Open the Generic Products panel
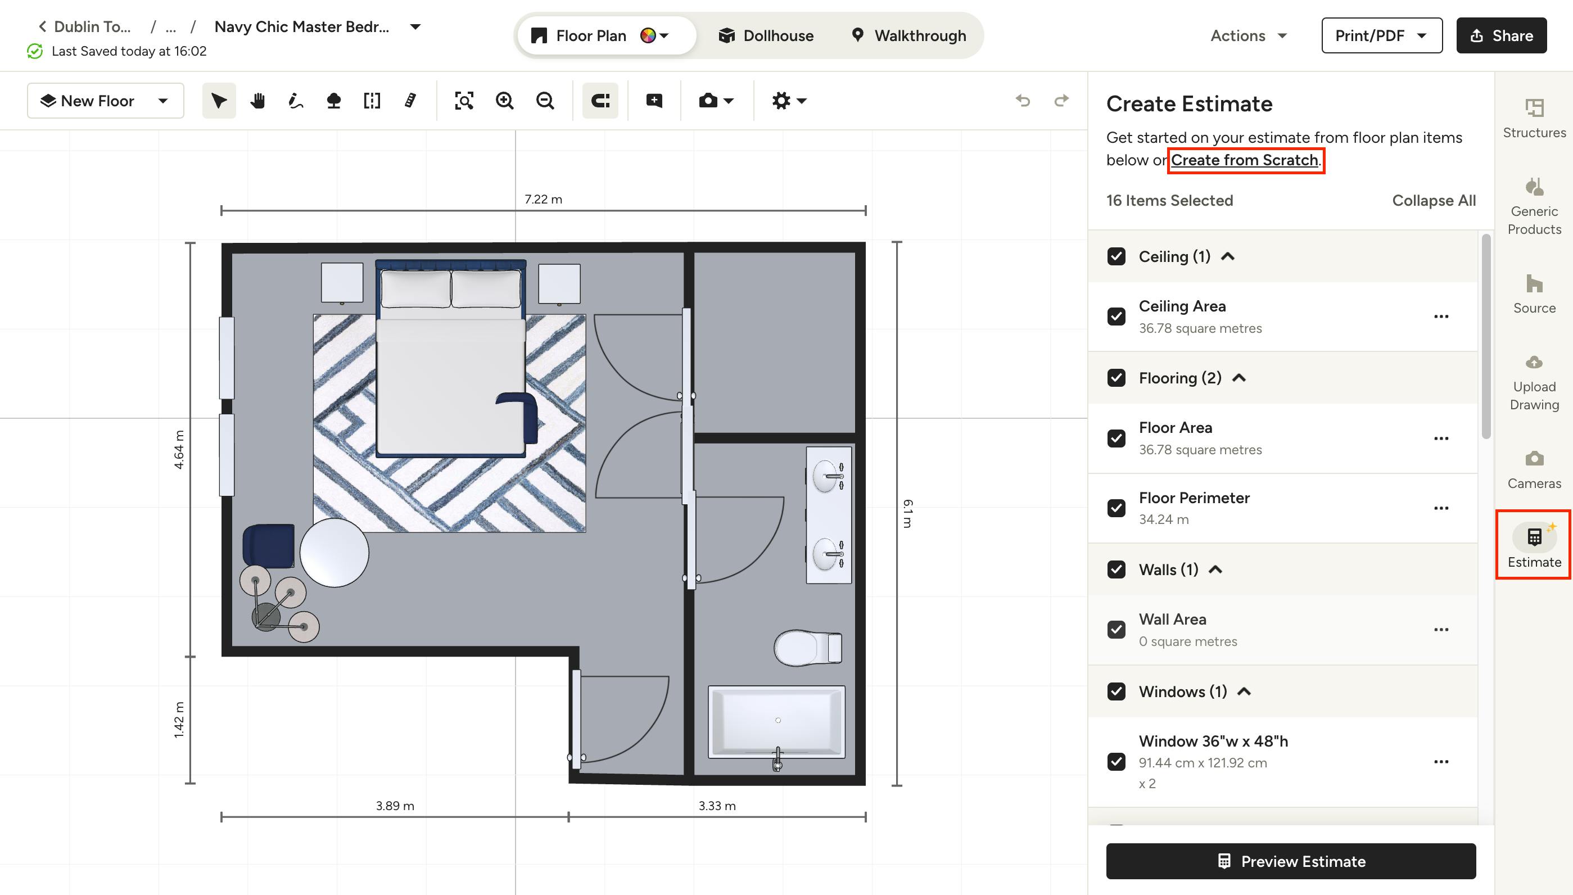Image resolution: width=1573 pixels, height=895 pixels. pyautogui.click(x=1534, y=206)
